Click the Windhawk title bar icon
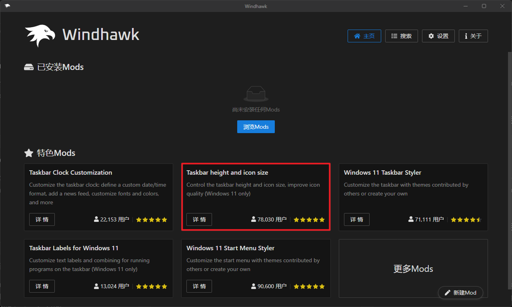This screenshot has width=512, height=307. coord(8,6)
